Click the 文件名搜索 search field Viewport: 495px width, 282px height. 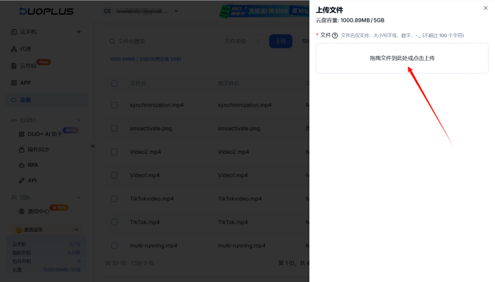click(x=161, y=41)
